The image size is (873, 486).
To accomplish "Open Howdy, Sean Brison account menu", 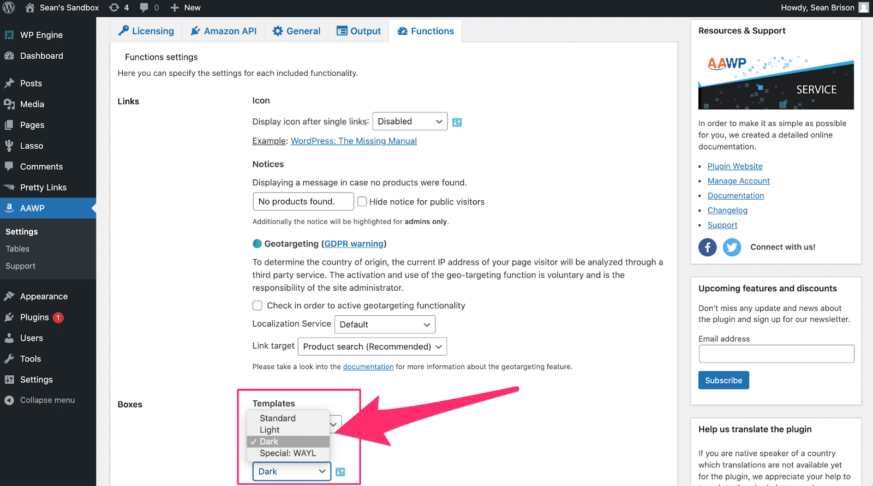I will (817, 8).
